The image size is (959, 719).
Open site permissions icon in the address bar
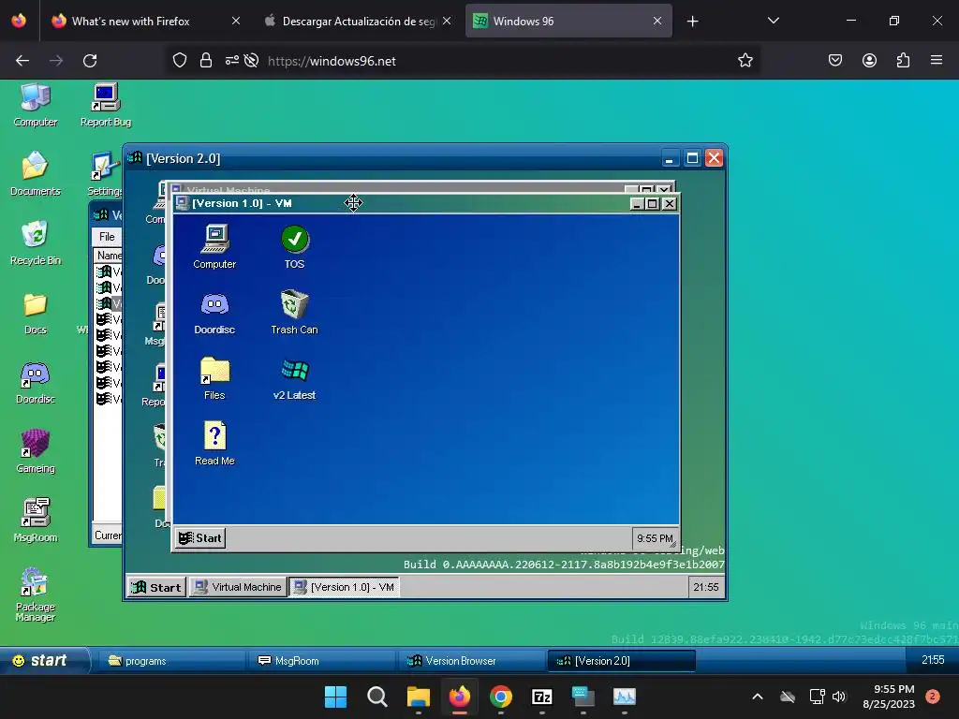tap(232, 61)
